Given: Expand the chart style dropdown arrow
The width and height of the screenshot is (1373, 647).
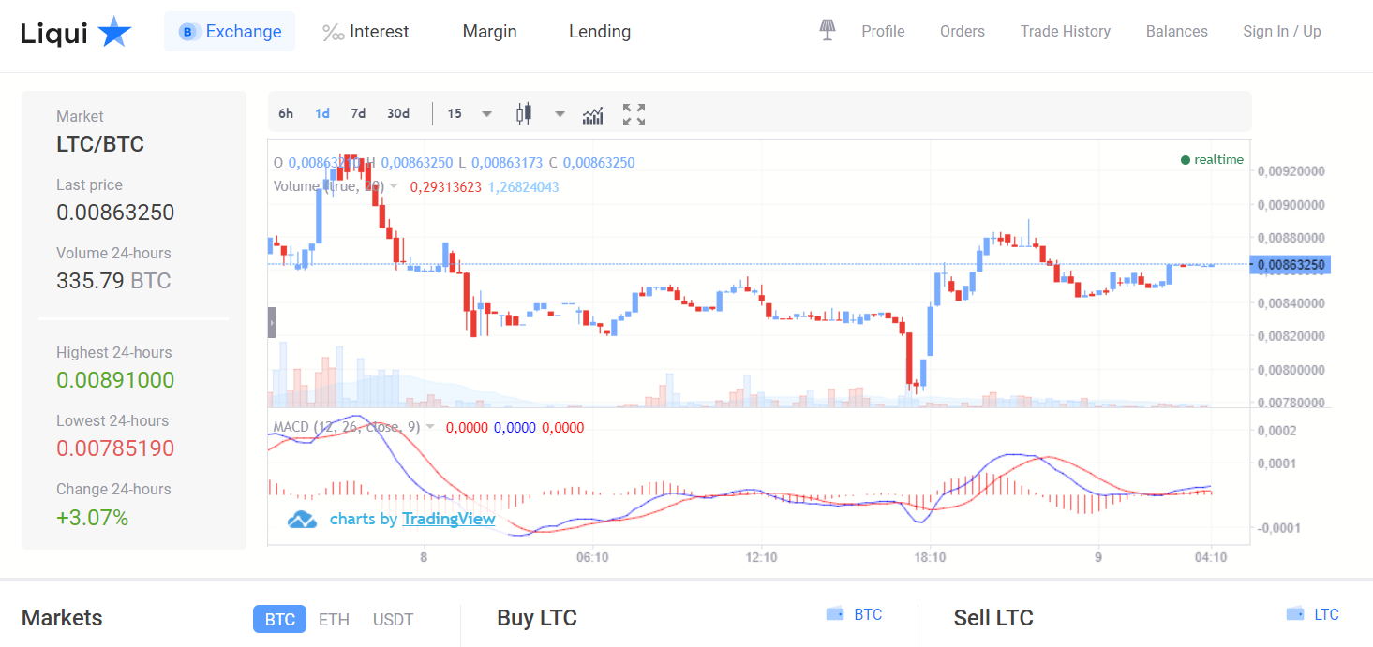Looking at the screenshot, I should pos(560,114).
